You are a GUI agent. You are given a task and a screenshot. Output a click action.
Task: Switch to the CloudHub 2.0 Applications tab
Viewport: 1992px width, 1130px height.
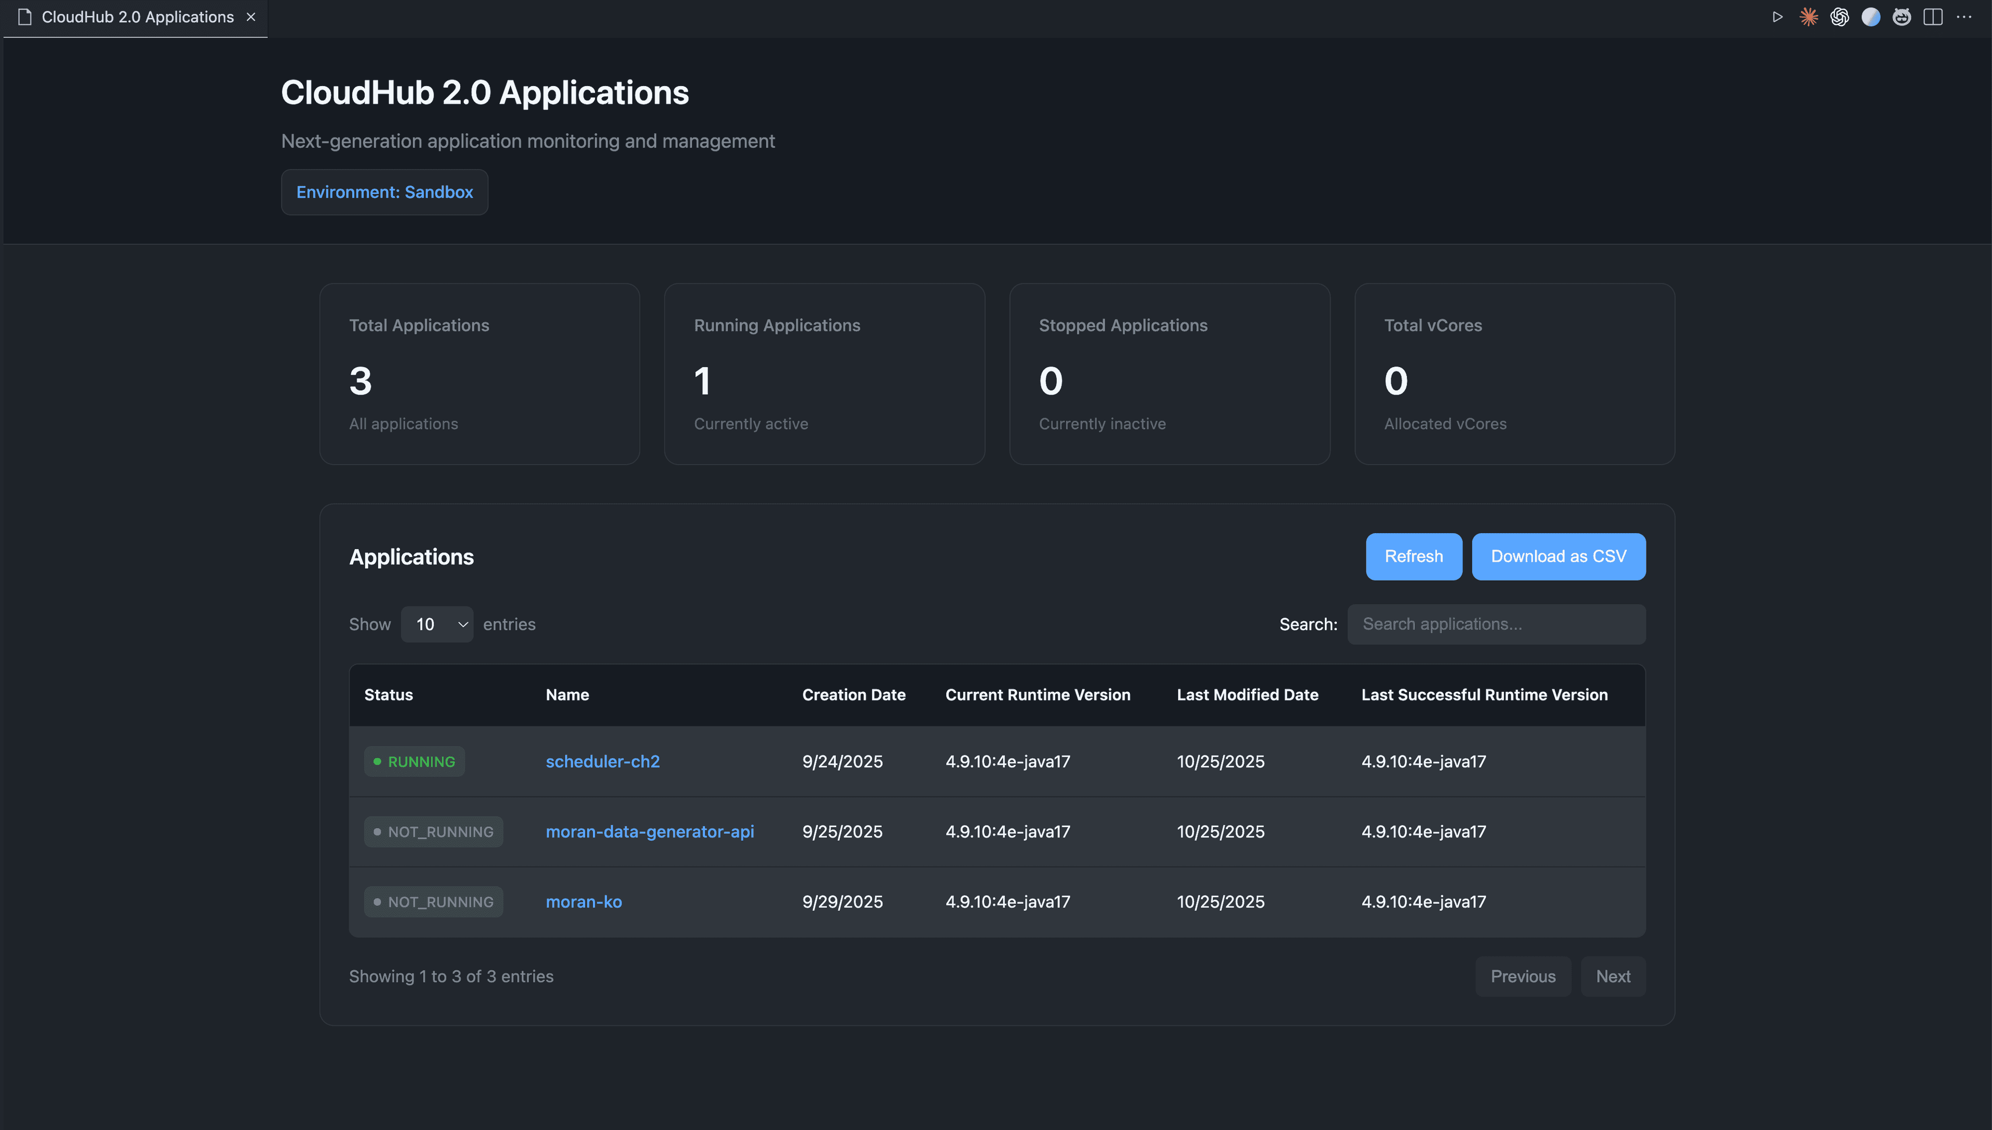pos(136,16)
